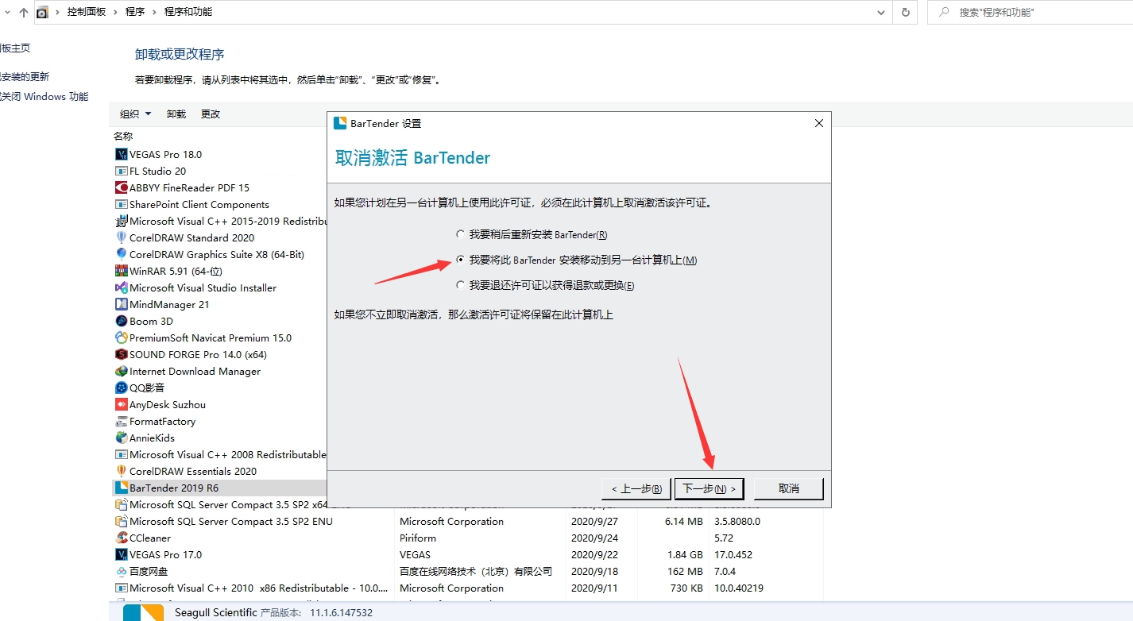Screen dimensions: 1133x621
Task: Click the 更改 toolbar command
Action: 211,114
